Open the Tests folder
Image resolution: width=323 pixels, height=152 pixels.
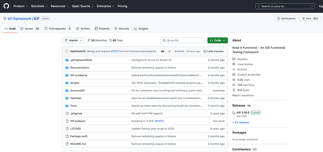(74, 106)
